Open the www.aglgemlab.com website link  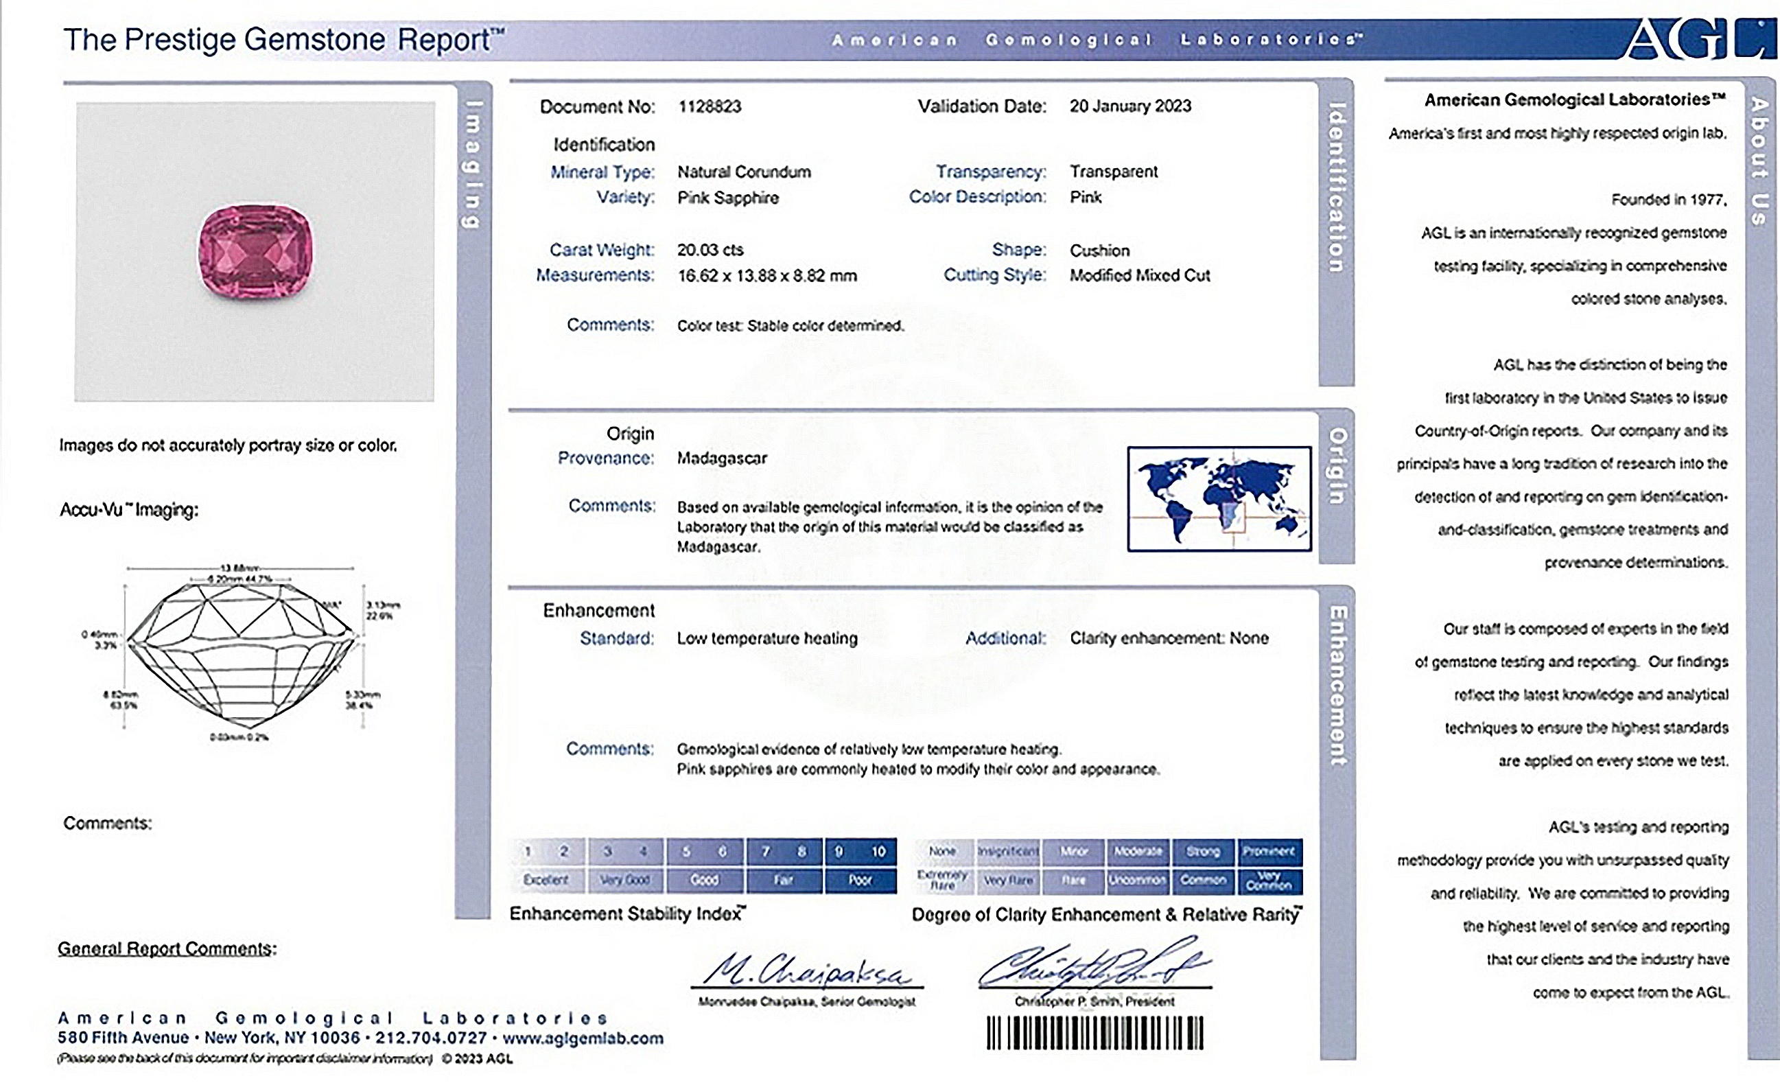583,1038
